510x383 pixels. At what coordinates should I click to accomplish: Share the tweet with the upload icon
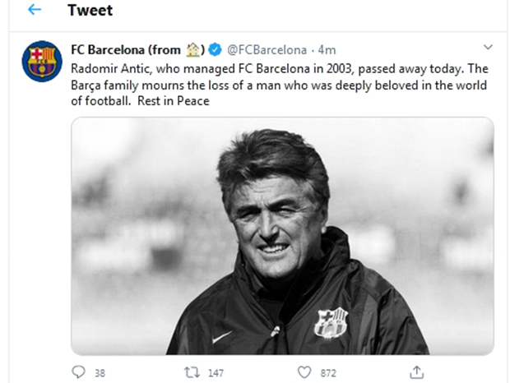417,372
